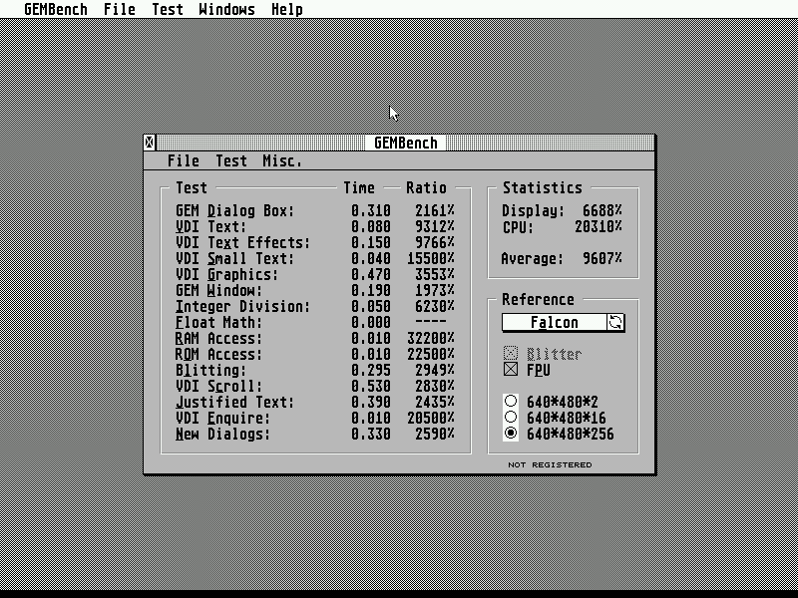Screen dimensions: 798x598
Task: Click the GEMBench window title bar
Action: pos(405,143)
